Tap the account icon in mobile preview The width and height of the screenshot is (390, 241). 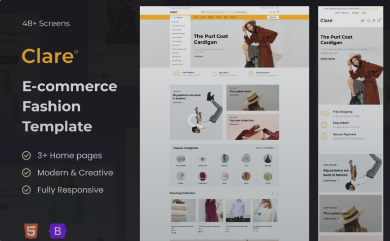[x=374, y=21]
